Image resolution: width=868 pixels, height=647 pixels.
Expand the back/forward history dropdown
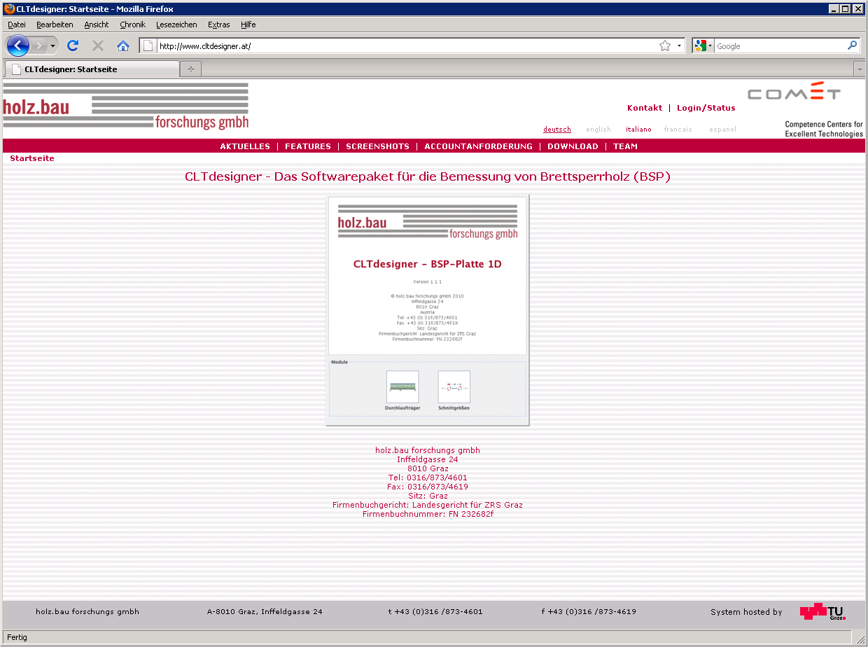click(53, 46)
